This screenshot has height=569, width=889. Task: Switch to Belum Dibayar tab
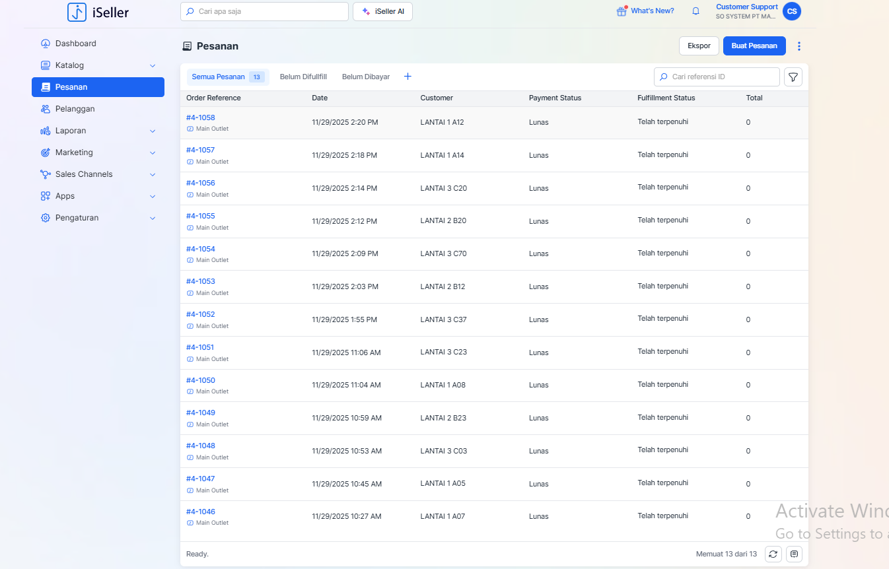pos(365,77)
